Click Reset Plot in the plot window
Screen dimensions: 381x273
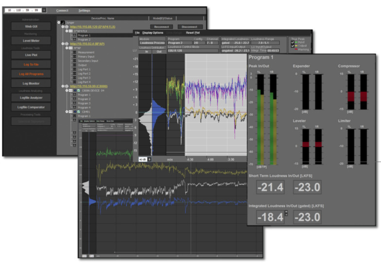click(x=193, y=33)
